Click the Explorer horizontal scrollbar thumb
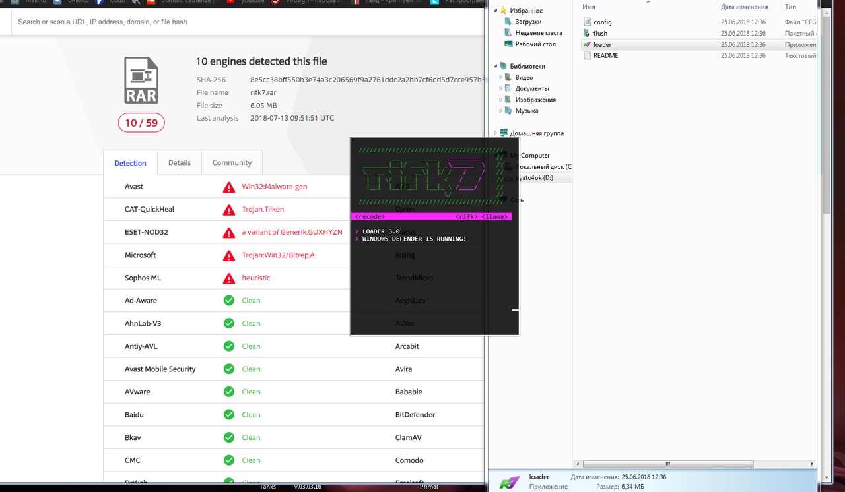The width and height of the screenshot is (845, 492). pyautogui.click(x=667, y=464)
